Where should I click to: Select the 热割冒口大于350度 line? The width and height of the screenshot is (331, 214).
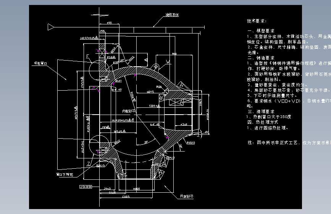click(x=269, y=117)
